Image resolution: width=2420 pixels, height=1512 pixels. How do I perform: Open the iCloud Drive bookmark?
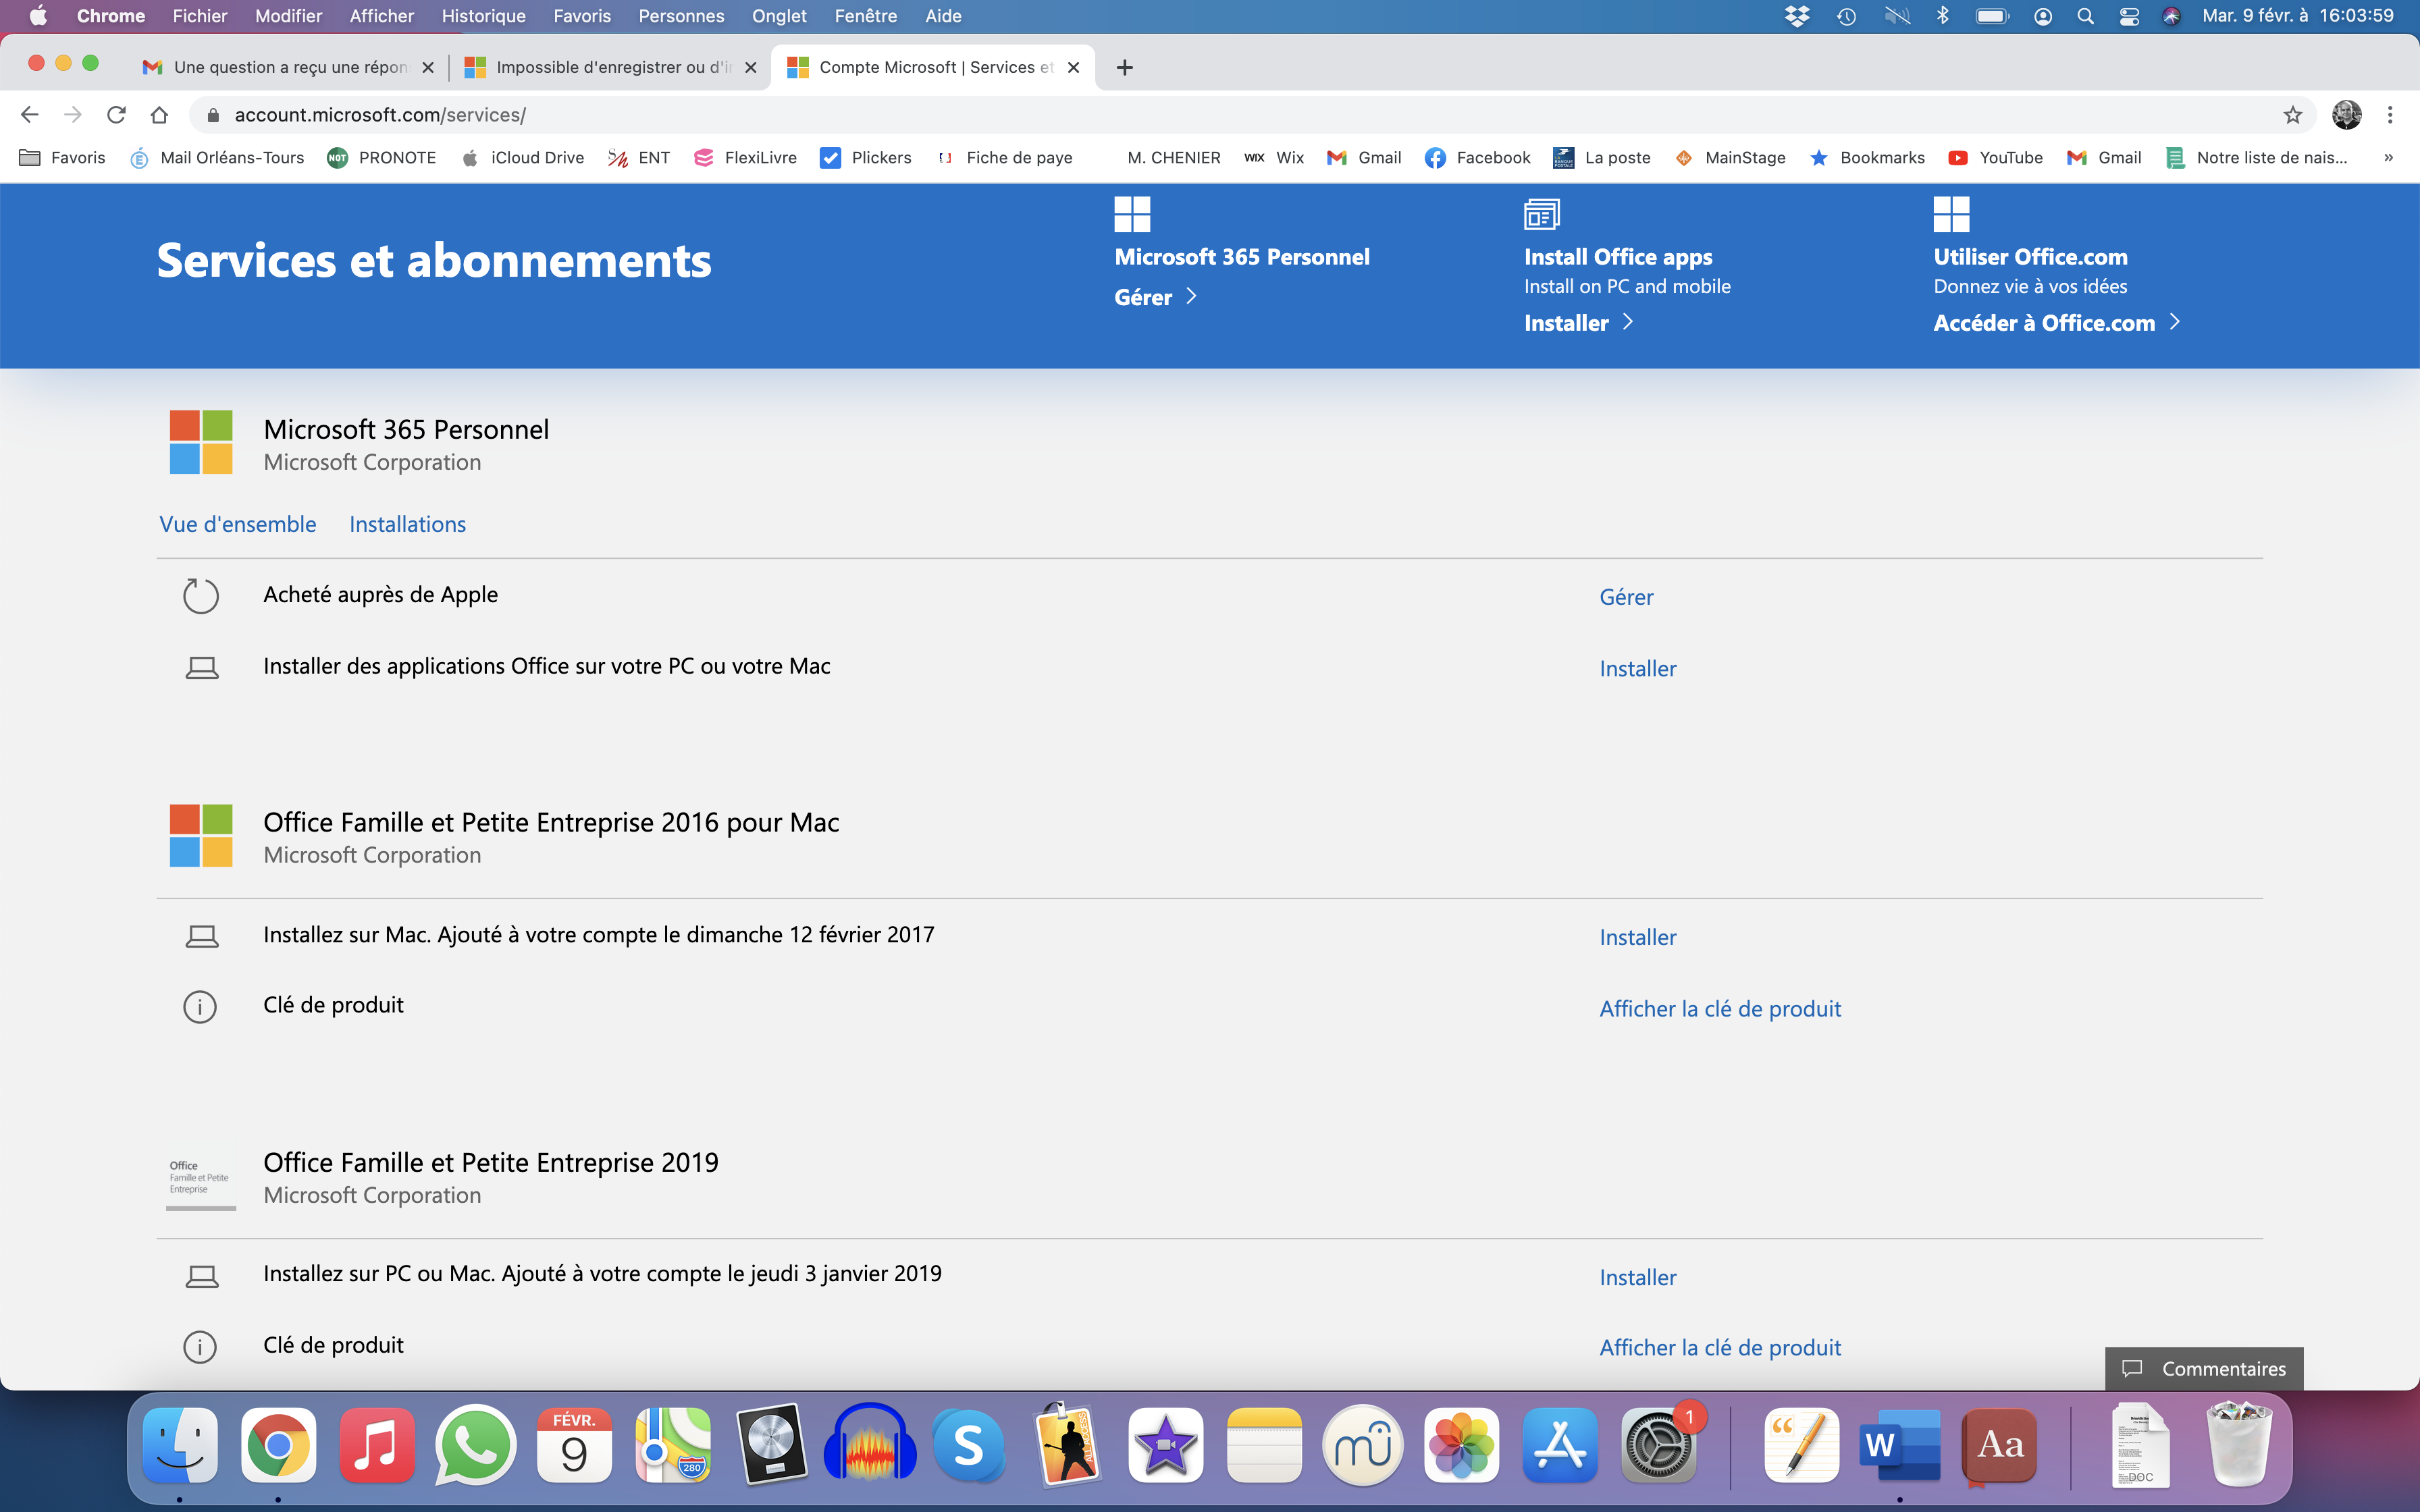(x=522, y=157)
